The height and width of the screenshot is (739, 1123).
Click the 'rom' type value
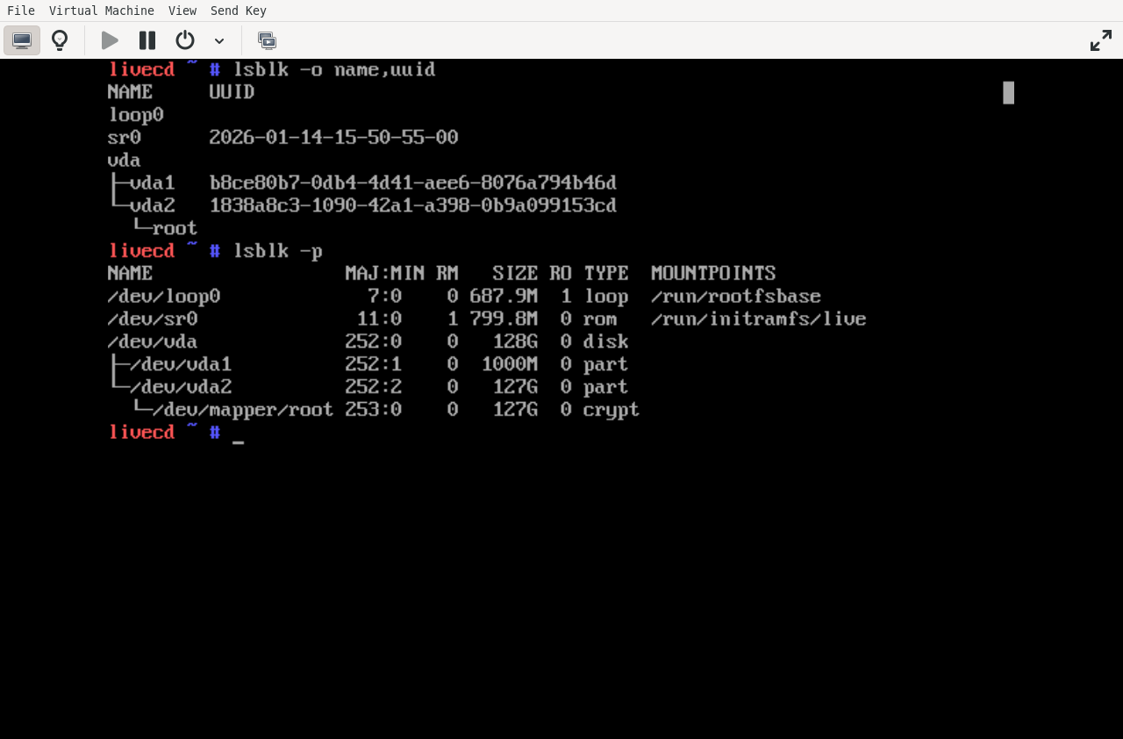coord(600,319)
